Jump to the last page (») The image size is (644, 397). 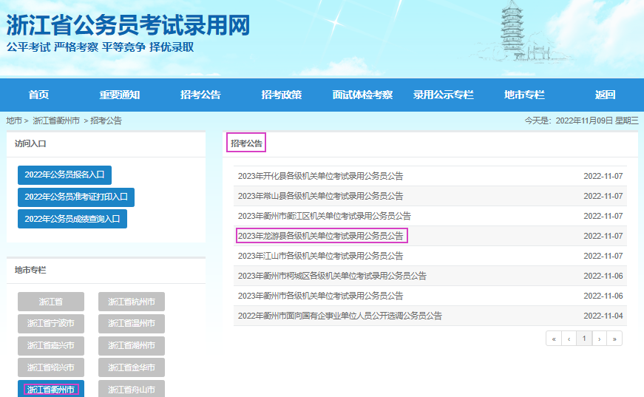coord(614,339)
